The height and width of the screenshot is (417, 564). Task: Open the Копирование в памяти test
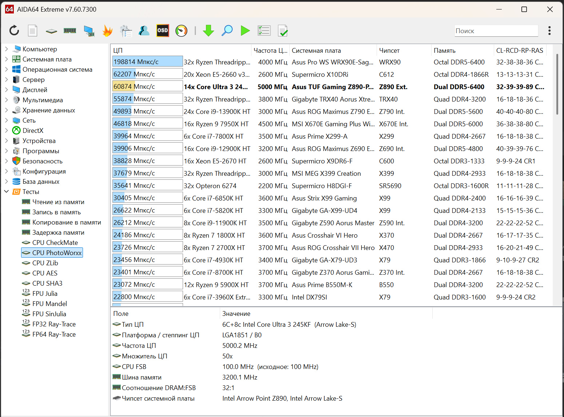point(67,222)
